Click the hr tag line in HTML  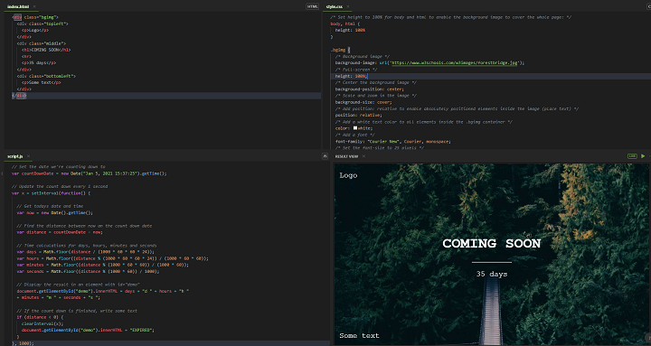26,56
